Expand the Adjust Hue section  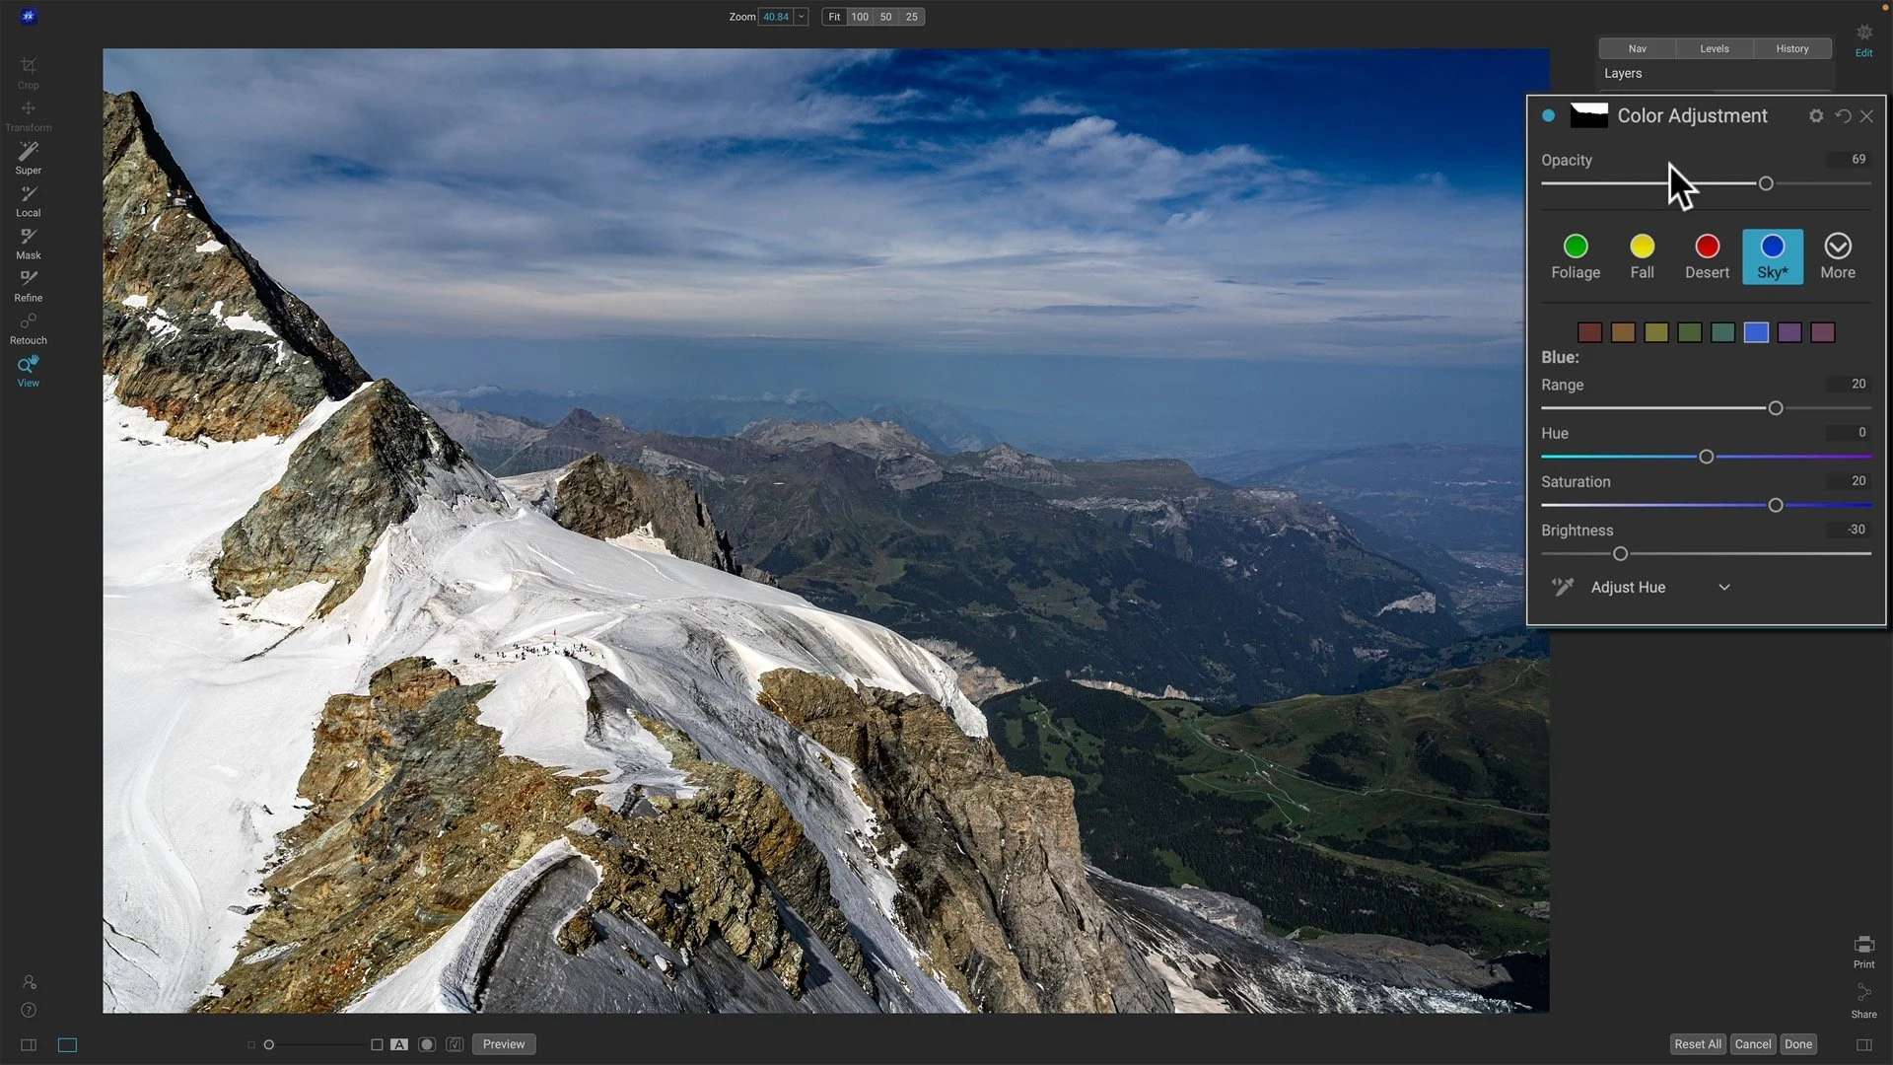1725,587
